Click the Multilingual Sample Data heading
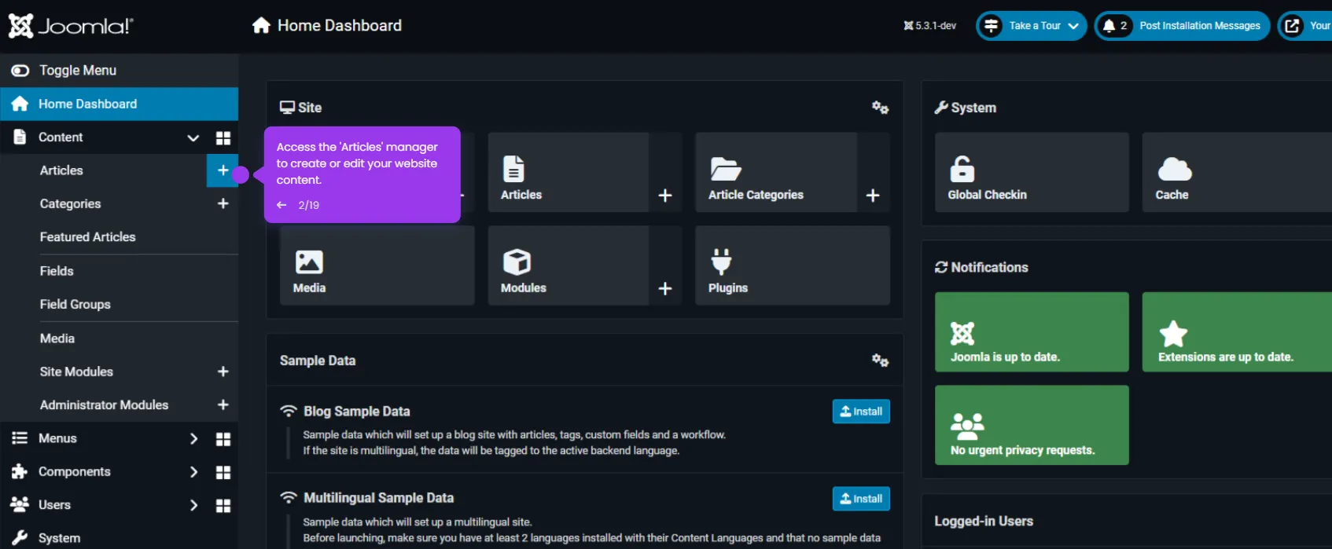This screenshot has height=549, width=1332. (378, 498)
